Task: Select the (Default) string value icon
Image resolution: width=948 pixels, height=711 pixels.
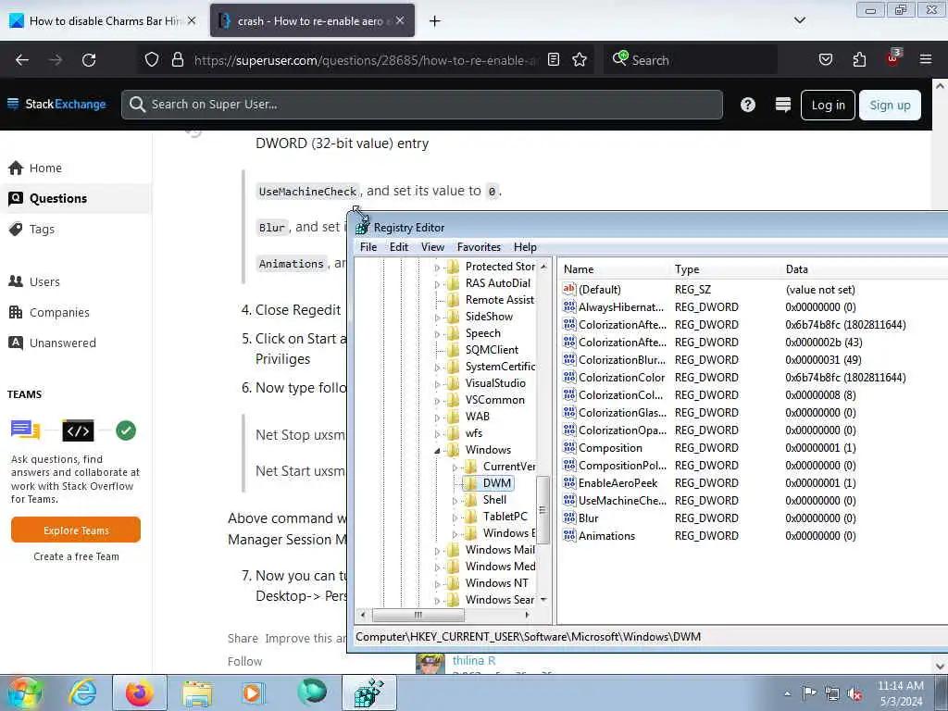Action: point(569,289)
